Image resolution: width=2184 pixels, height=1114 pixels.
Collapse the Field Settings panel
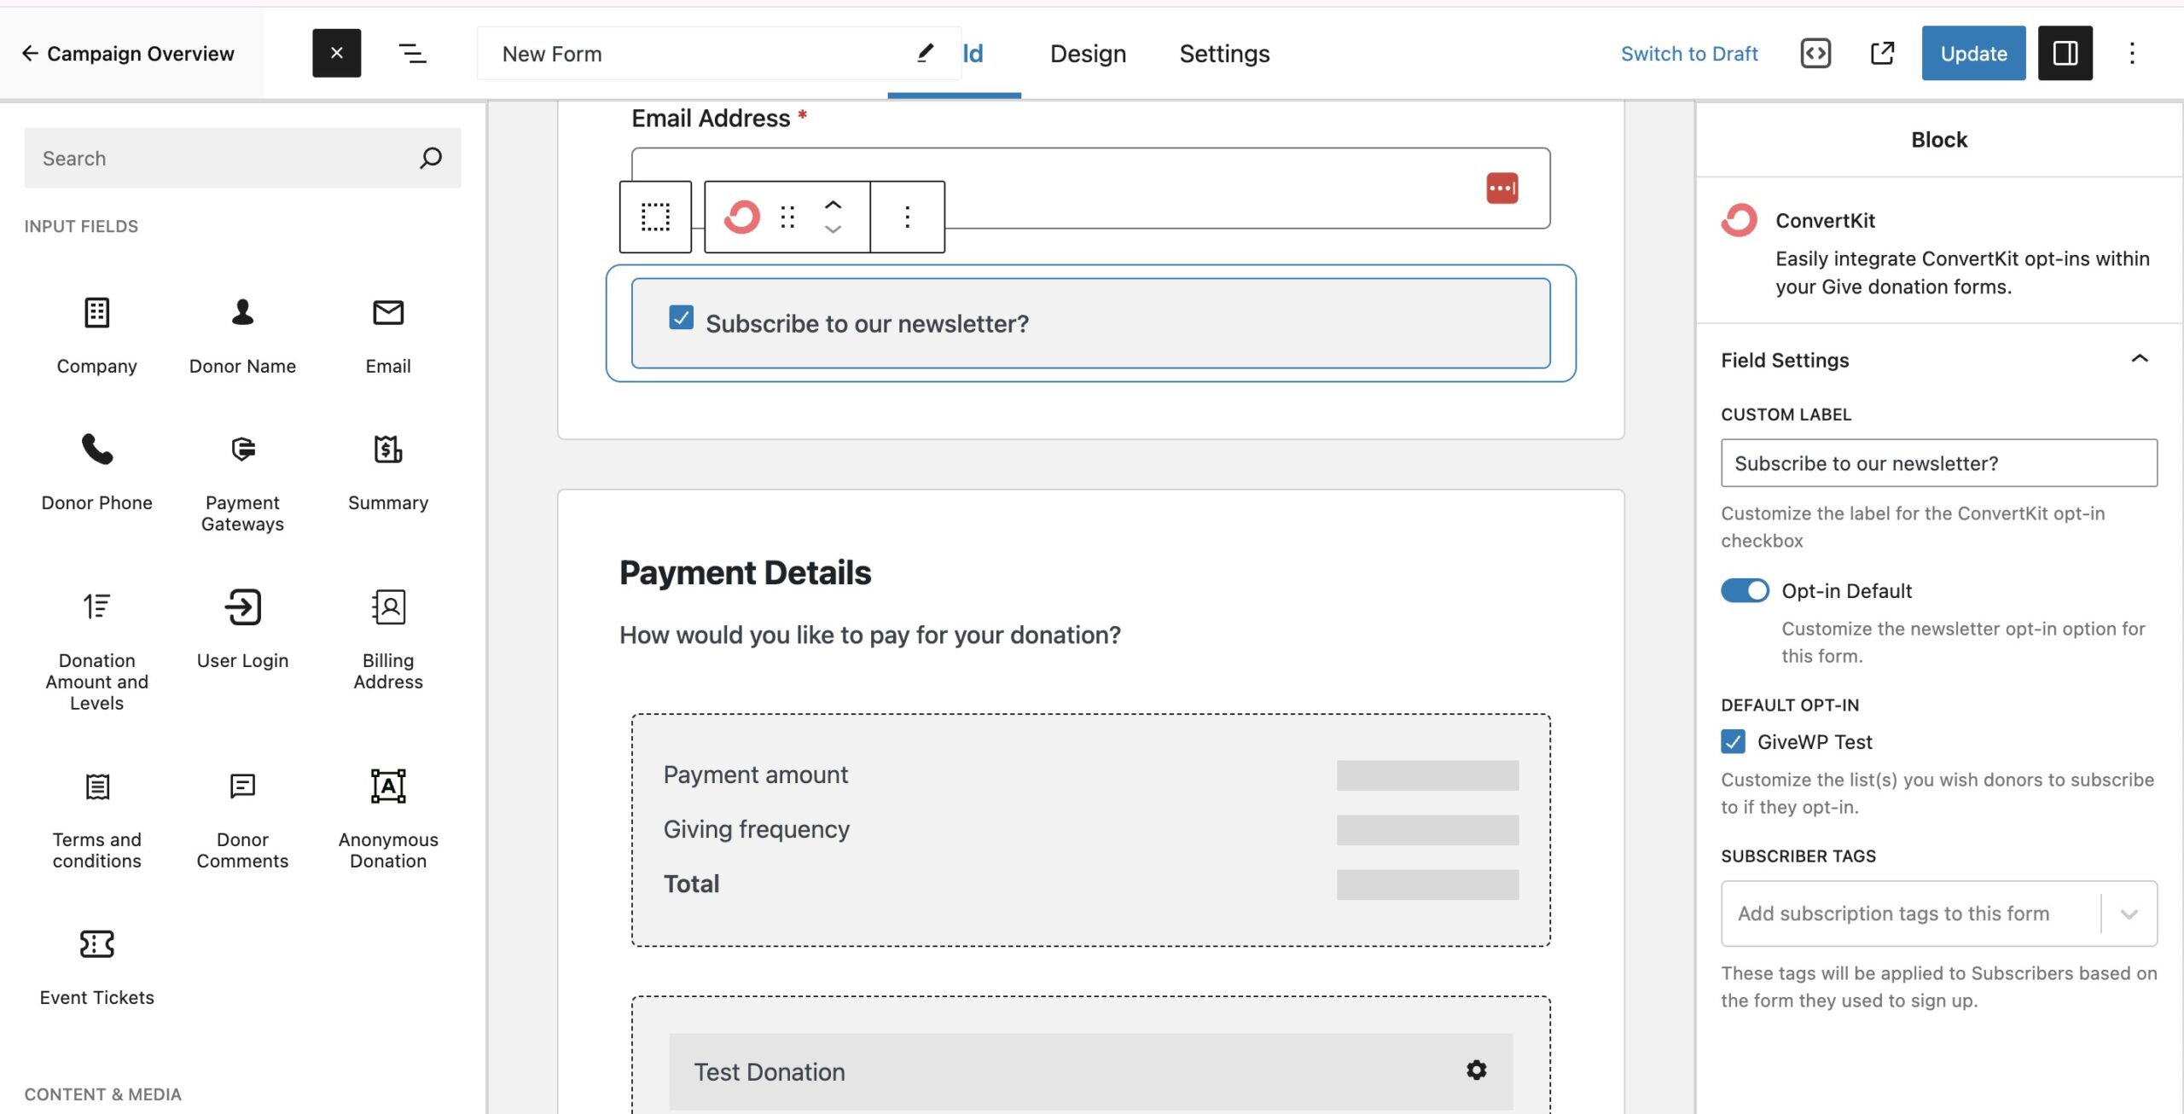click(2139, 359)
